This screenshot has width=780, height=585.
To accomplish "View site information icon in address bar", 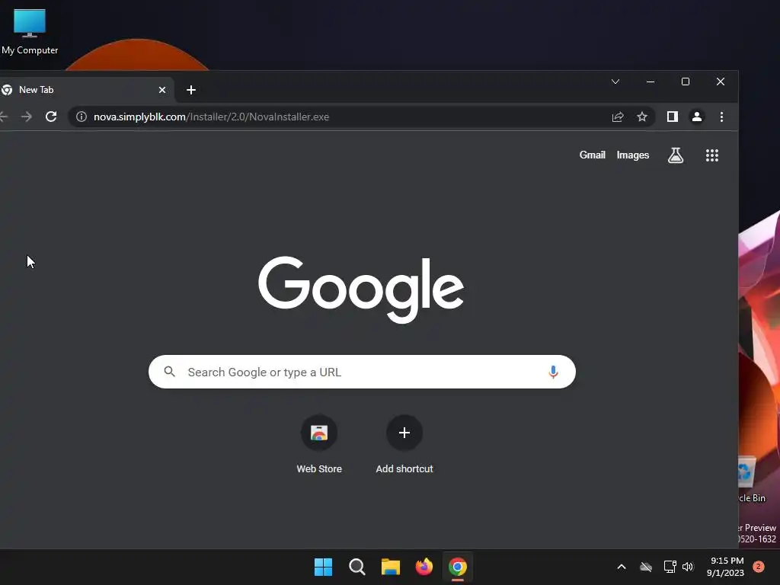I will 81,117.
